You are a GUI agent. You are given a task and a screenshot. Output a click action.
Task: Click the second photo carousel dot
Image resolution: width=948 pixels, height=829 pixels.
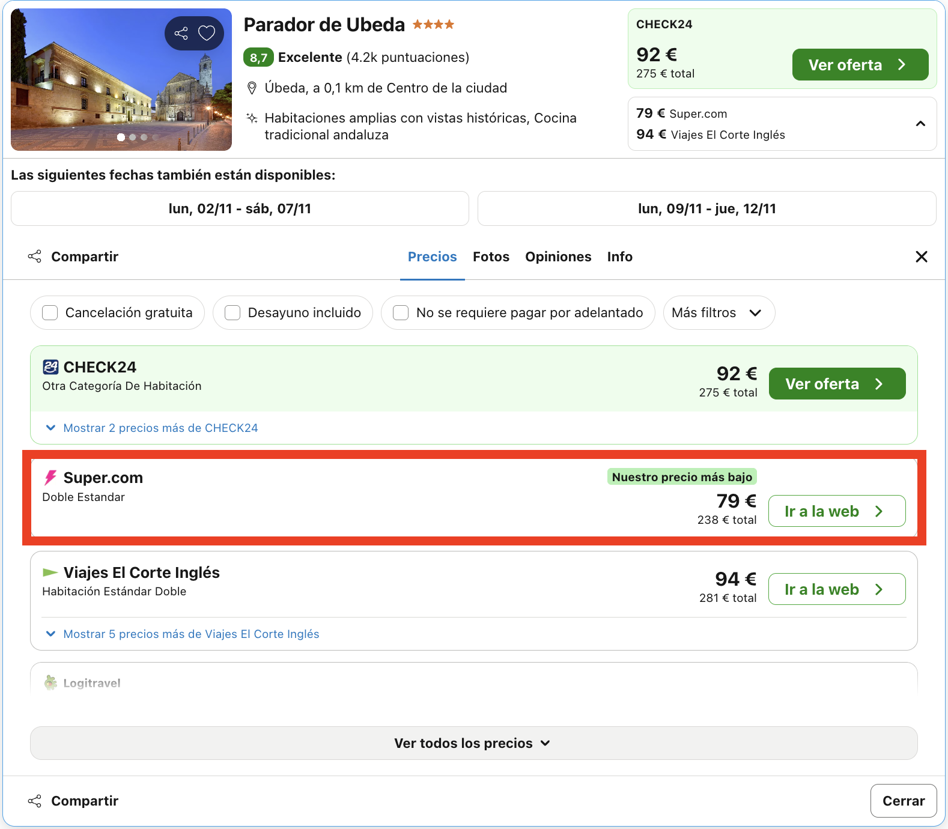tap(133, 137)
